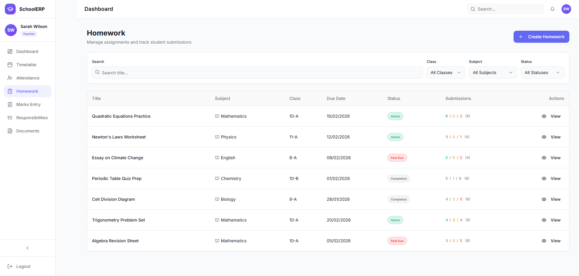Click book icon beside Chemistry
Image resolution: width=579 pixels, height=276 pixels.
click(x=217, y=178)
